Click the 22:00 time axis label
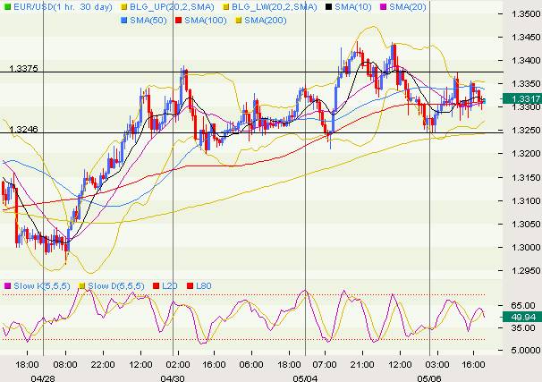The width and height of the screenshot is (542, 382). coord(103,365)
